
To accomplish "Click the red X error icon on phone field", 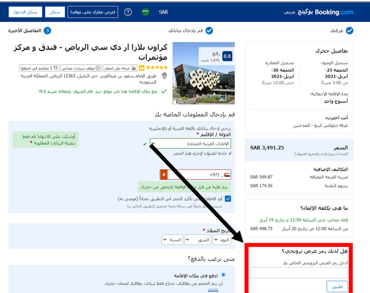I will point(164,175).
